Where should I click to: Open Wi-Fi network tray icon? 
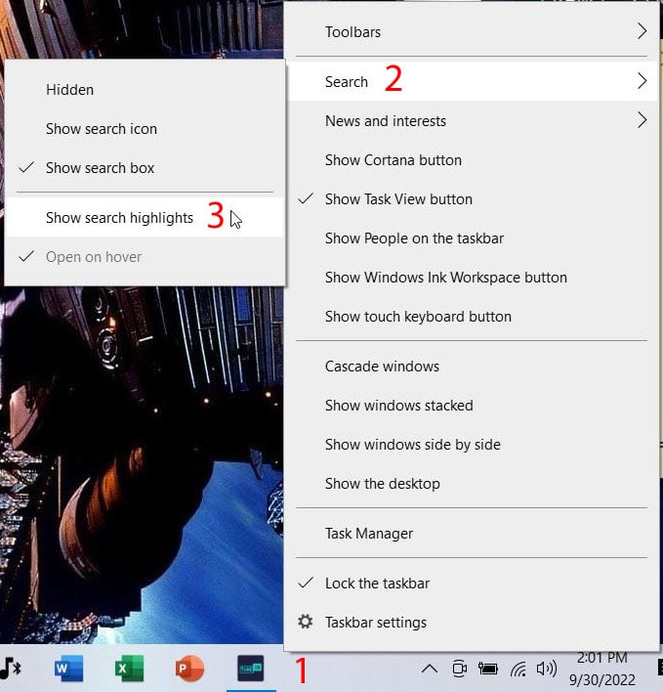518,670
